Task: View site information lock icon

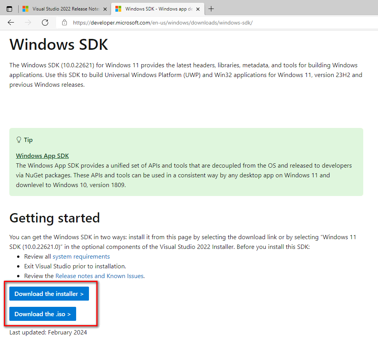Action: (x=64, y=23)
